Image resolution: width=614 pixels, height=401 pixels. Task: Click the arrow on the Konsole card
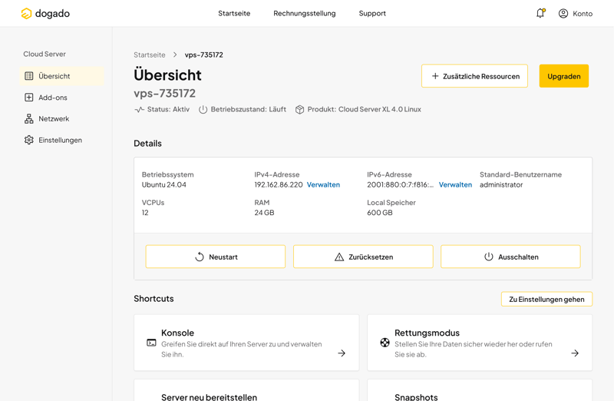click(342, 353)
